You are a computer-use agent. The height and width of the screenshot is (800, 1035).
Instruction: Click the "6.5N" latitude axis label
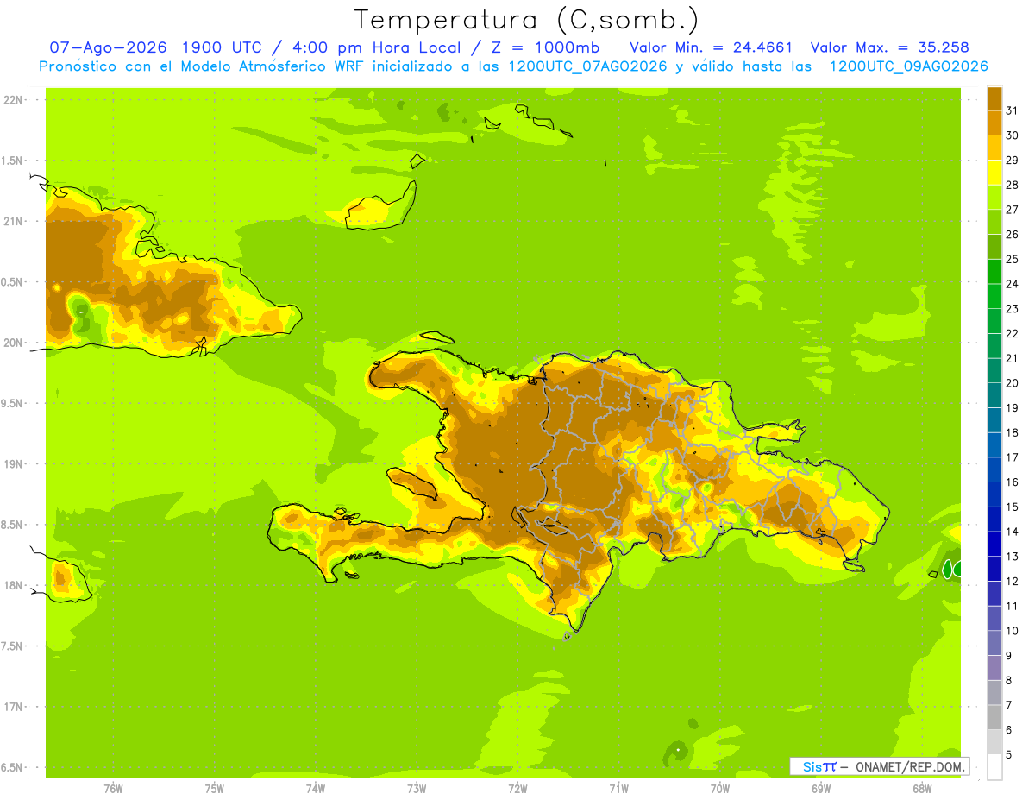[12, 767]
